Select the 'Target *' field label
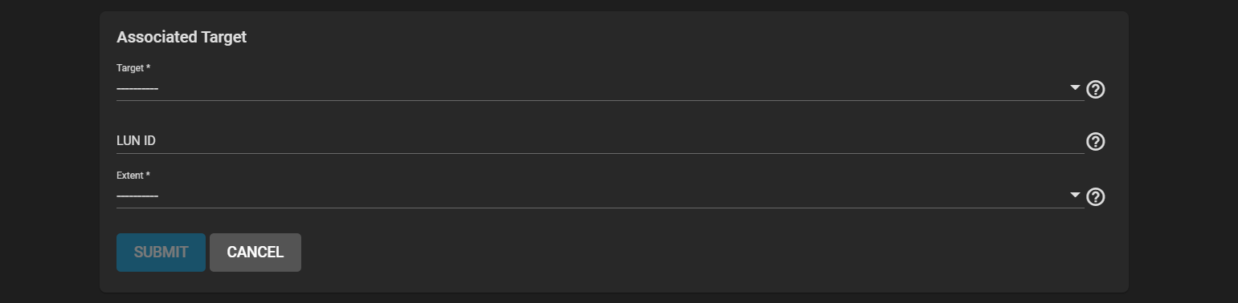Screen dimensions: 1238x303 point(133,68)
